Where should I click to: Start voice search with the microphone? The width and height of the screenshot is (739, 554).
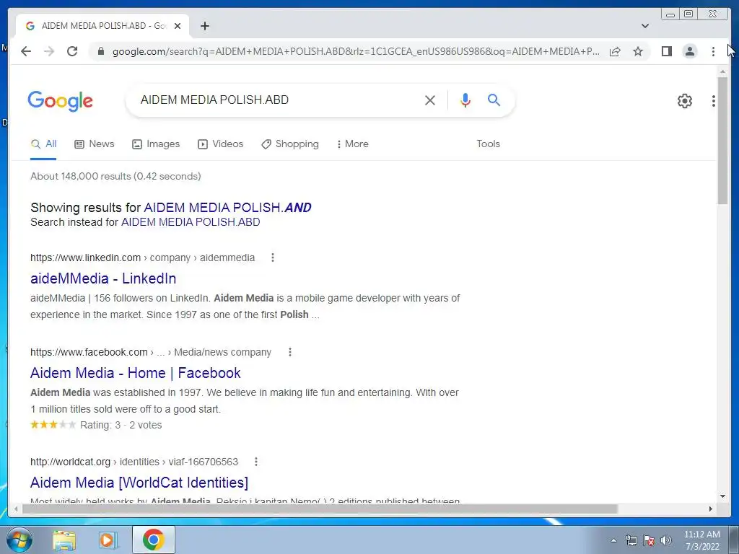coord(465,100)
